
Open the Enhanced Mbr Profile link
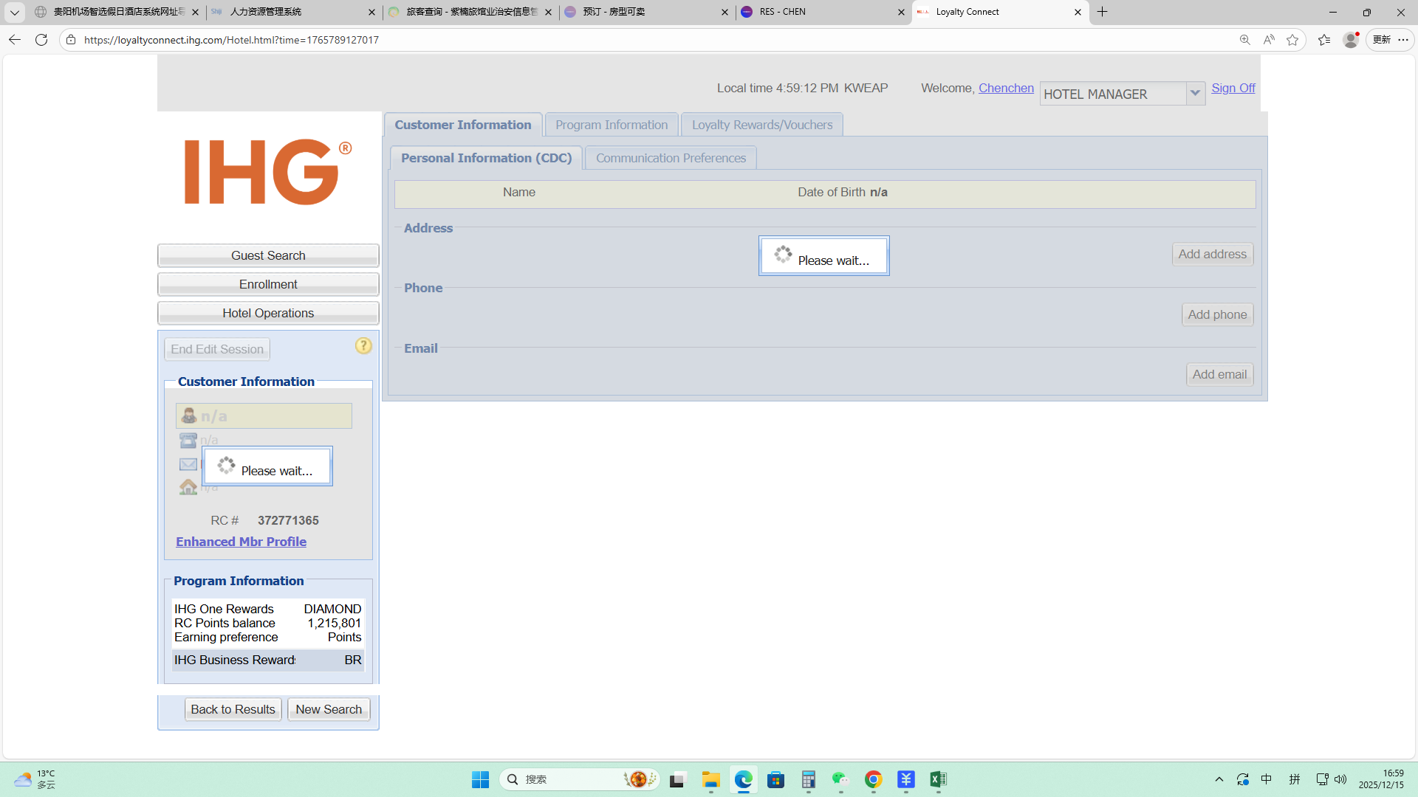[x=241, y=542]
